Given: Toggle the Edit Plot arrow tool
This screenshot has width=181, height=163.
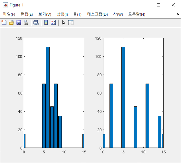Looking at the screenshot, I should pyautogui.click(x=64, y=23).
